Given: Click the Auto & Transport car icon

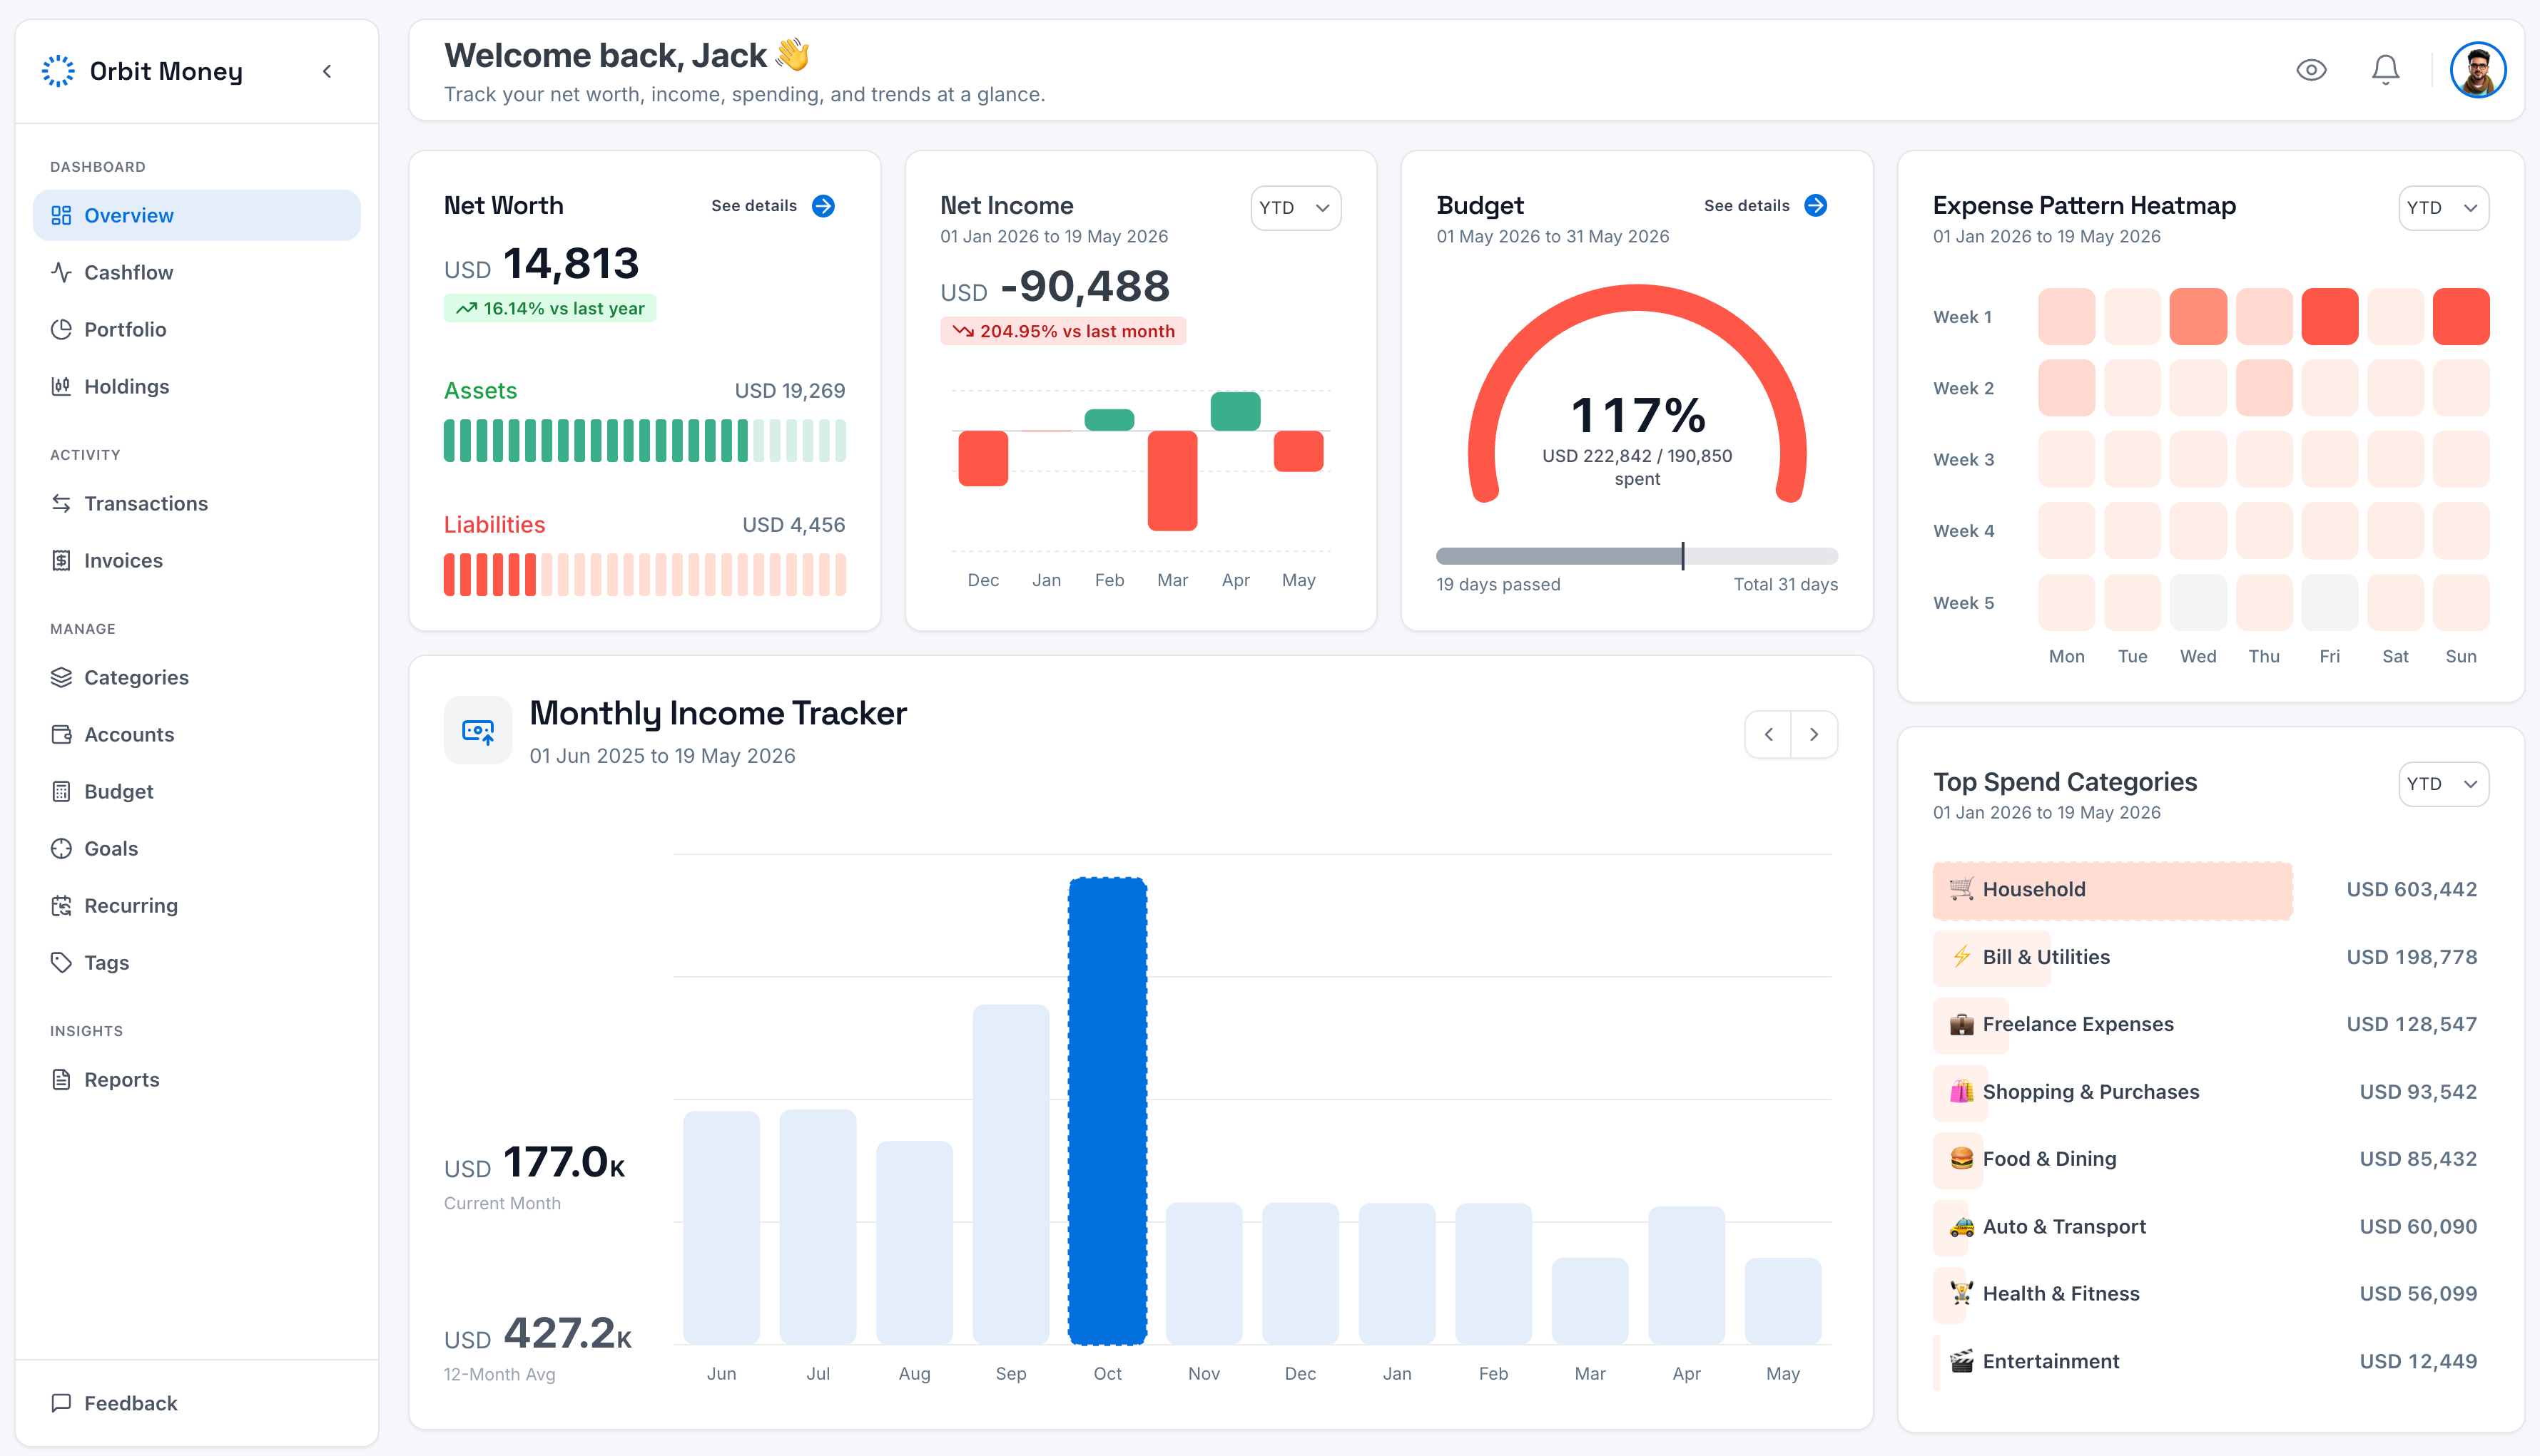Looking at the screenshot, I should click(x=1961, y=1226).
